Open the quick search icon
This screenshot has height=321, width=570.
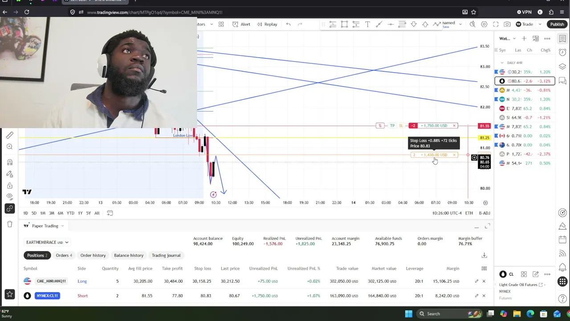point(472,24)
